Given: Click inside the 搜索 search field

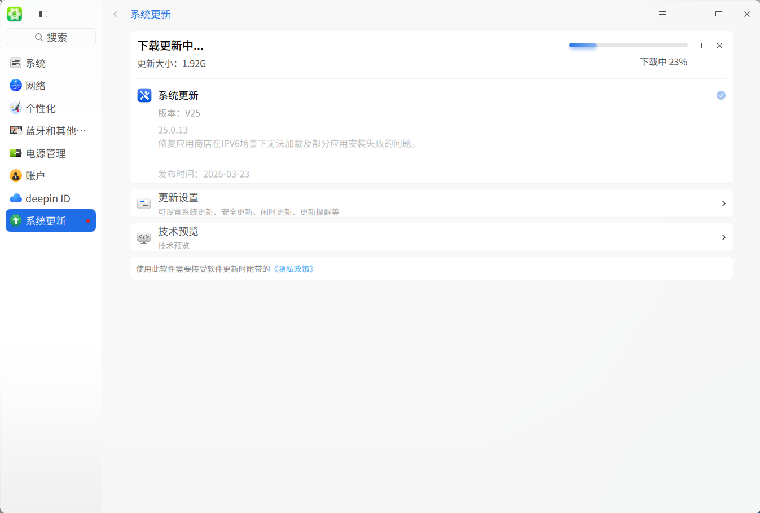Looking at the screenshot, I should (50, 37).
